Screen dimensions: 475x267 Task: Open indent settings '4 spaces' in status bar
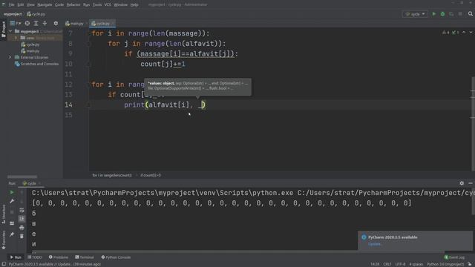[416, 264]
